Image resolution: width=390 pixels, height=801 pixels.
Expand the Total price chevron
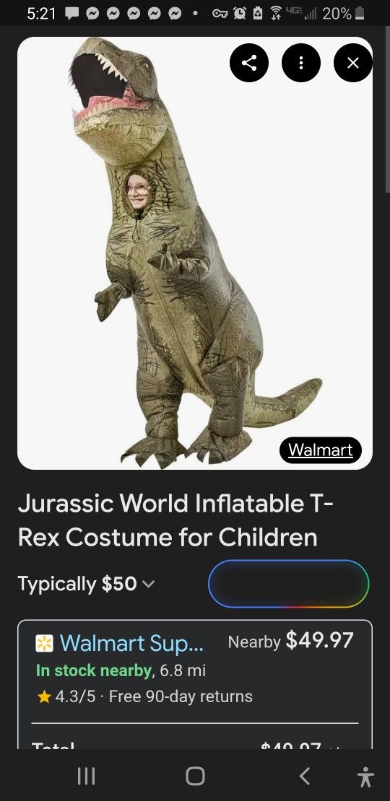click(x=334, y=747)
